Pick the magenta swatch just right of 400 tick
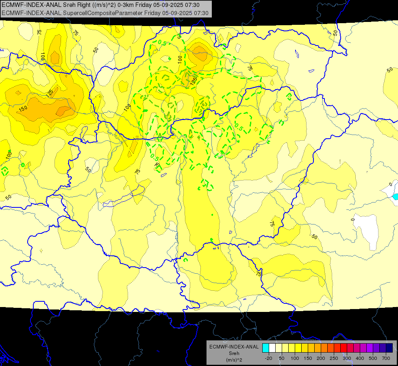 click(363, 348)
